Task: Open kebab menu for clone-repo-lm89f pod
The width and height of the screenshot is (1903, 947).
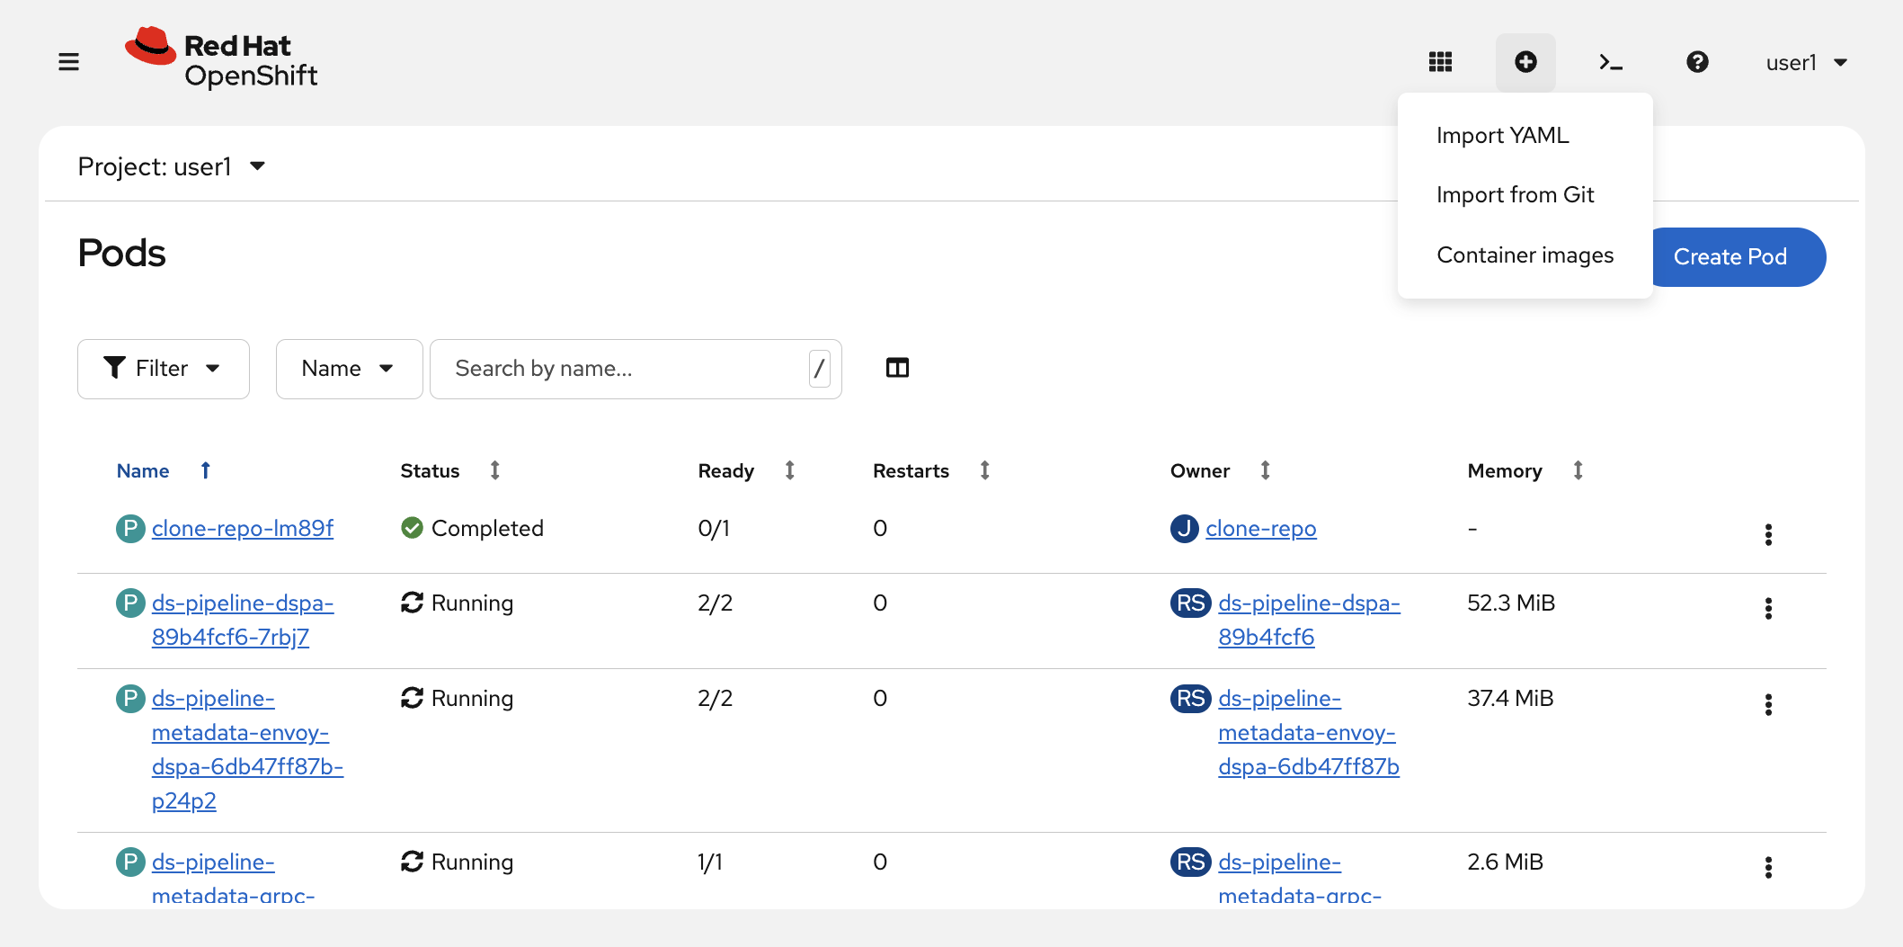Action: click(x=1768, y=534)
